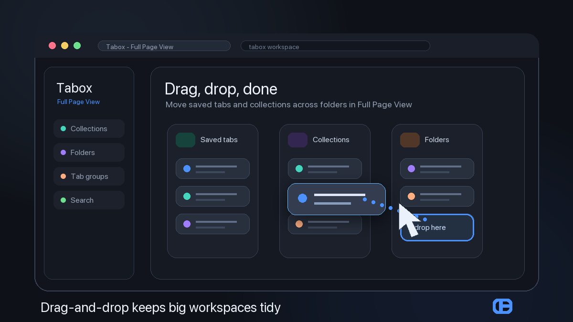Click the Collections column heading
573x322 pixels.
coord(331,140)
